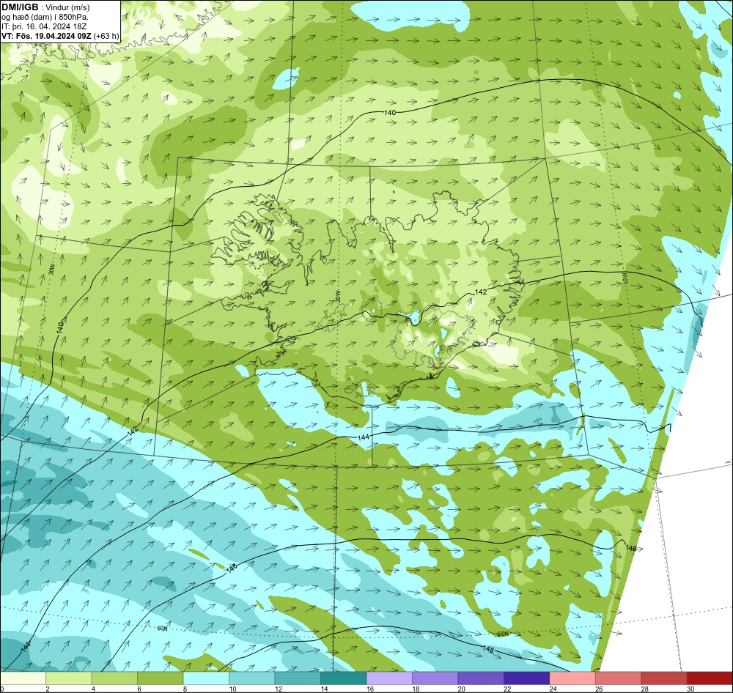Click the '10W' meridian label
Viewport: 733px width, 693px height.
click(625, 278)
